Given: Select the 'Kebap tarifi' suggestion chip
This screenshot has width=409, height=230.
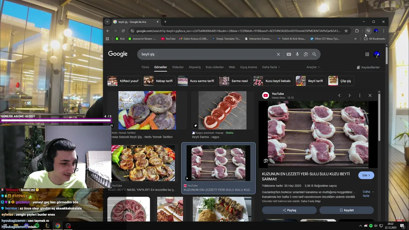Looking at the screenshot, I should (160, 81).
